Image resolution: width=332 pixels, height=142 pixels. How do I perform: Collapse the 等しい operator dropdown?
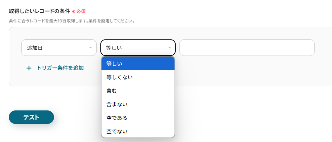point(138,48)
